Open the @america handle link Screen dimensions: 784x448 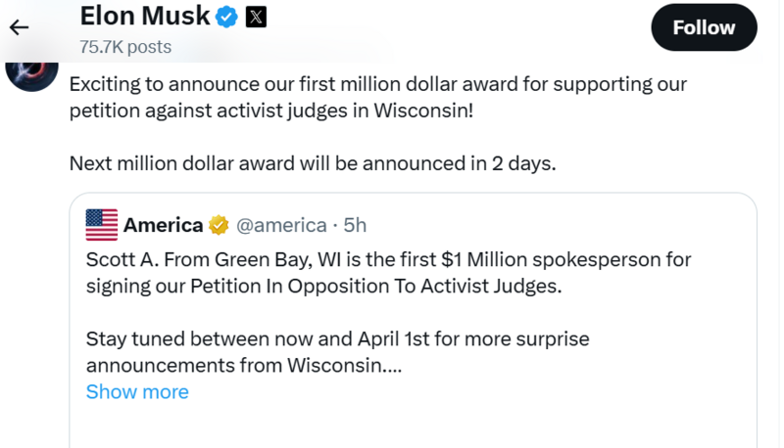(x=282, y=225)
